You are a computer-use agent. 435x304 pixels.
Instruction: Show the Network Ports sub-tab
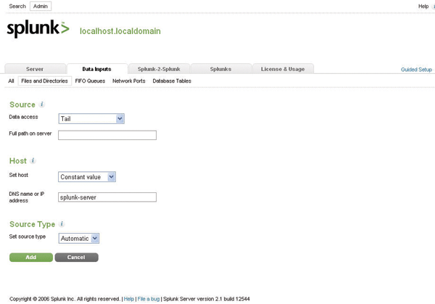click(x=128, y=81)
